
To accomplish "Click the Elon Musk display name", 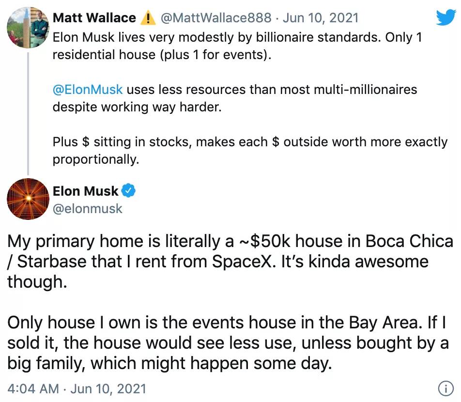I will click(x=85, y=191).
